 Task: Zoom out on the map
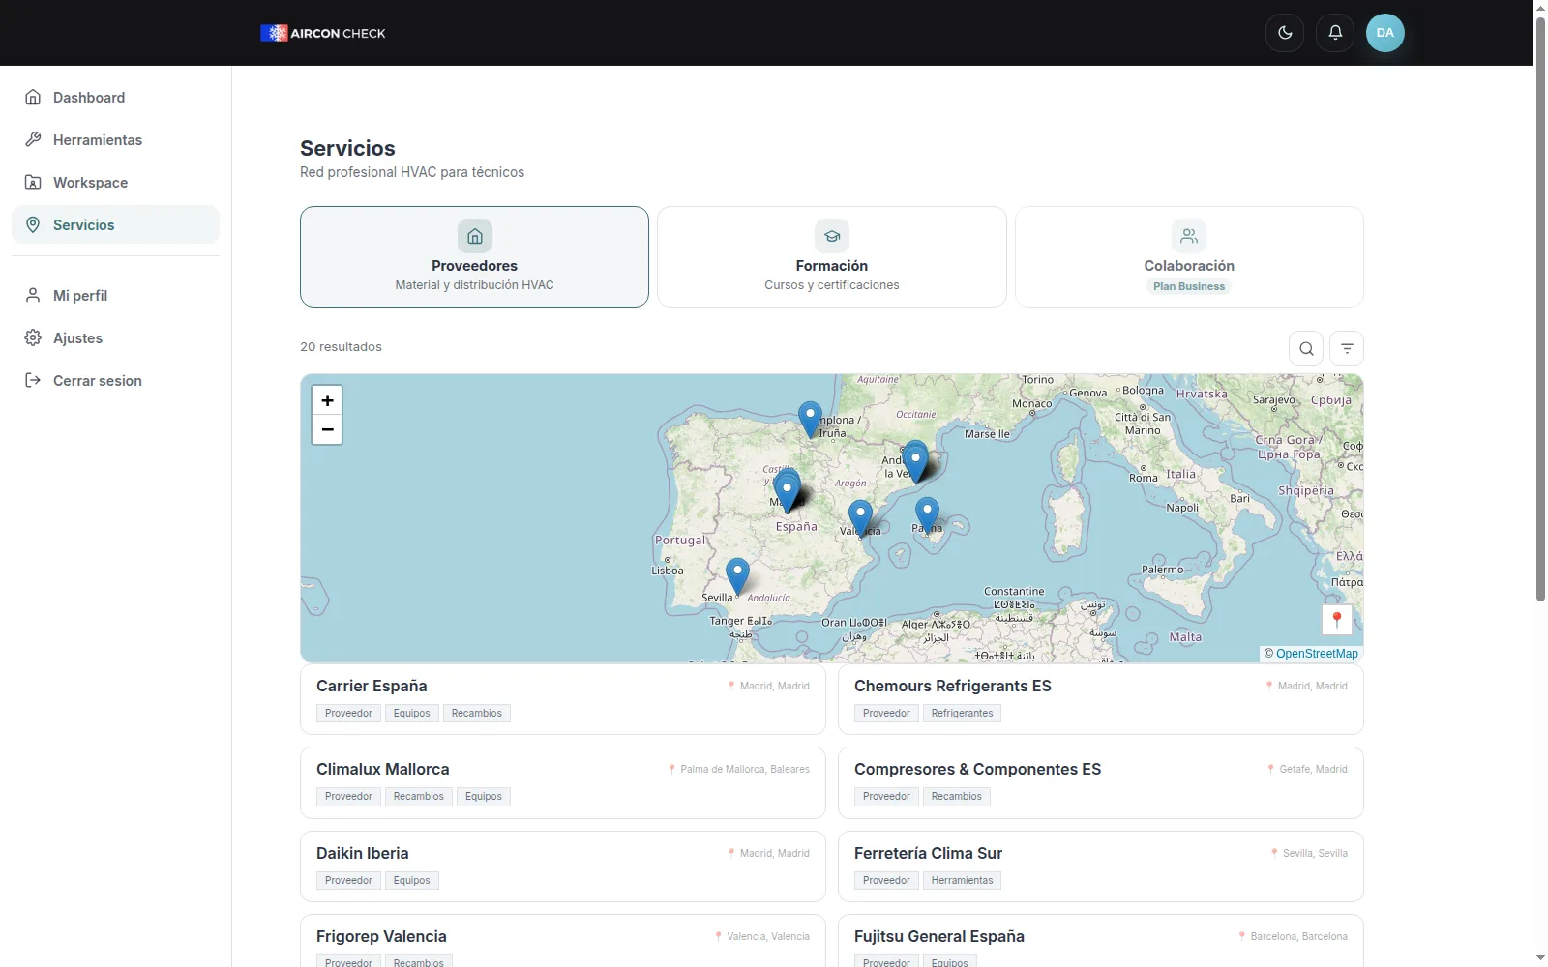pos(327,429)
